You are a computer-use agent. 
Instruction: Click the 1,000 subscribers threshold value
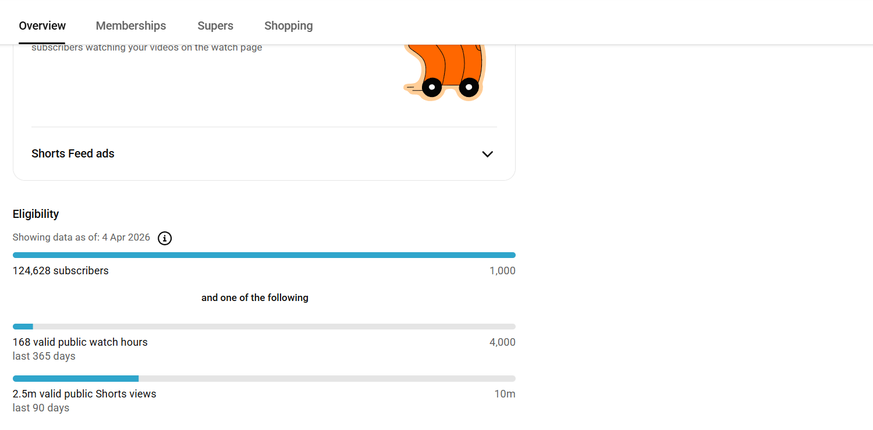coord(502,271)
